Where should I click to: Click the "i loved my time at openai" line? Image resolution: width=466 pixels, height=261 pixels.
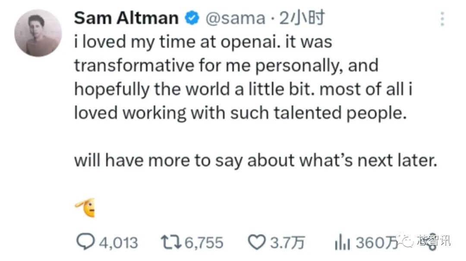(x=203, y=43)
